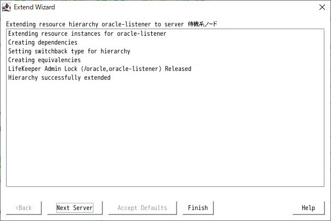
Task: Select the "Creating dependencies" log line
Action: click(x=43, y=42)
